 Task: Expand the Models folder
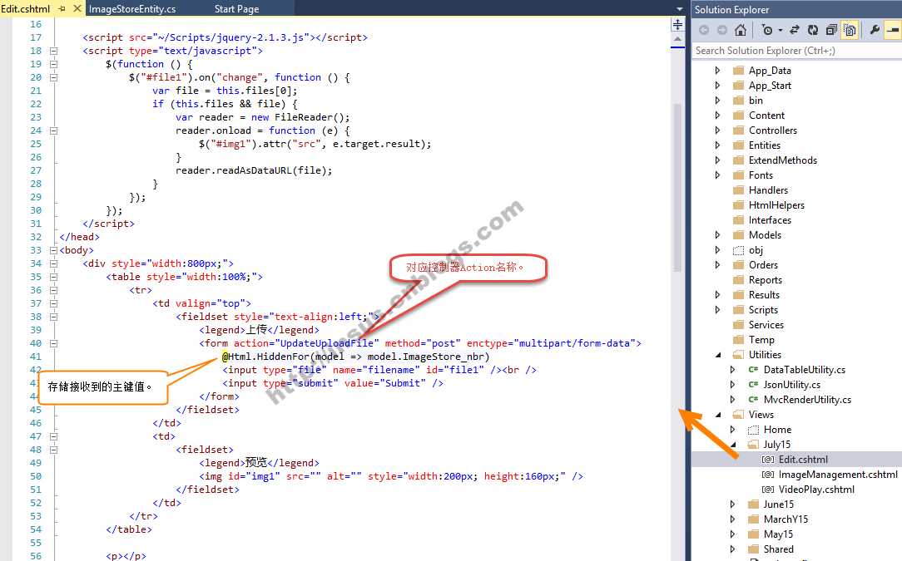(x=717, y=234)
